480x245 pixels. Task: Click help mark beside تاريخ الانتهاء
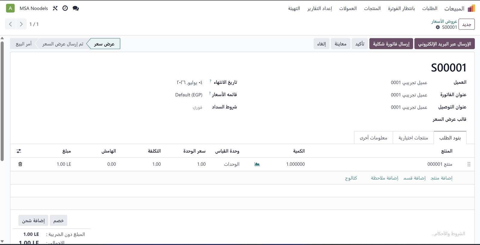211,81
